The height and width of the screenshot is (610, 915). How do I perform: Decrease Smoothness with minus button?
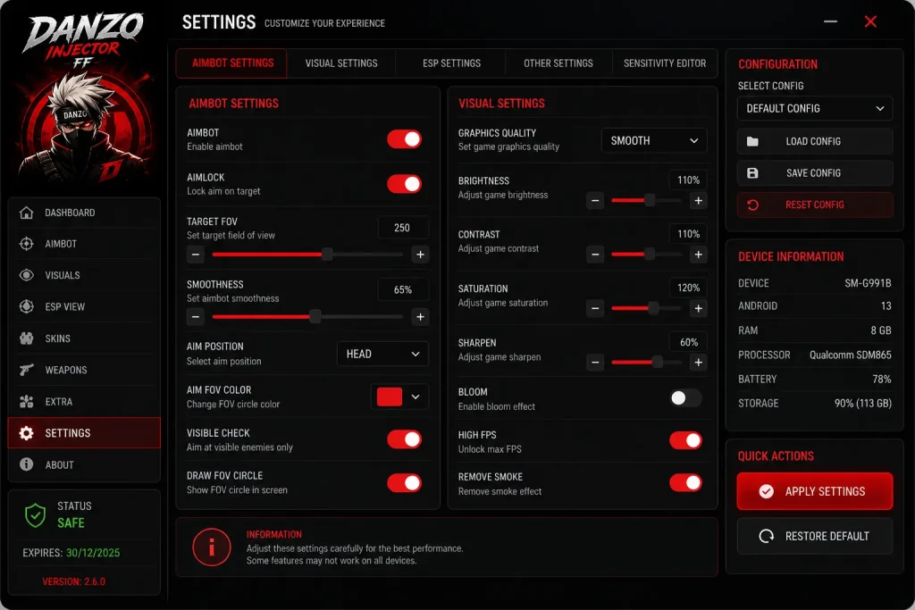coord(196,317)
